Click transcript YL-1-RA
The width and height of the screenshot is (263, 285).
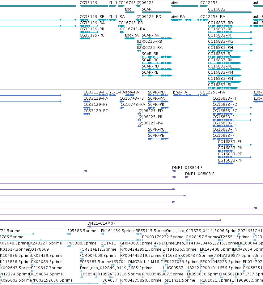tap(117, 17)
